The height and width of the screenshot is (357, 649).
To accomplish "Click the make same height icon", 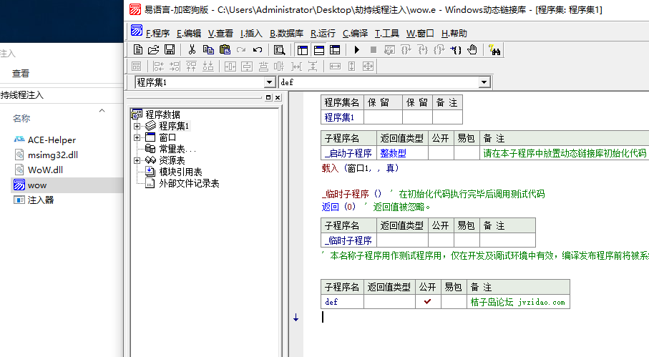I will (351, 67).
